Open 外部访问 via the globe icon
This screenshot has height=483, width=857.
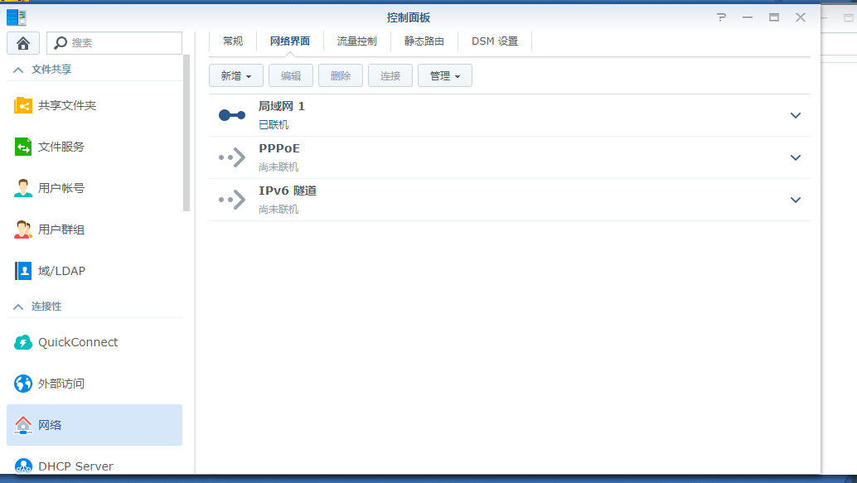(22, 384)
